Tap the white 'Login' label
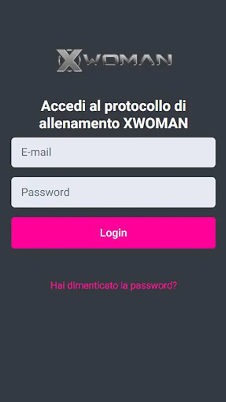The image size is (226, 402). click(113, 233)
